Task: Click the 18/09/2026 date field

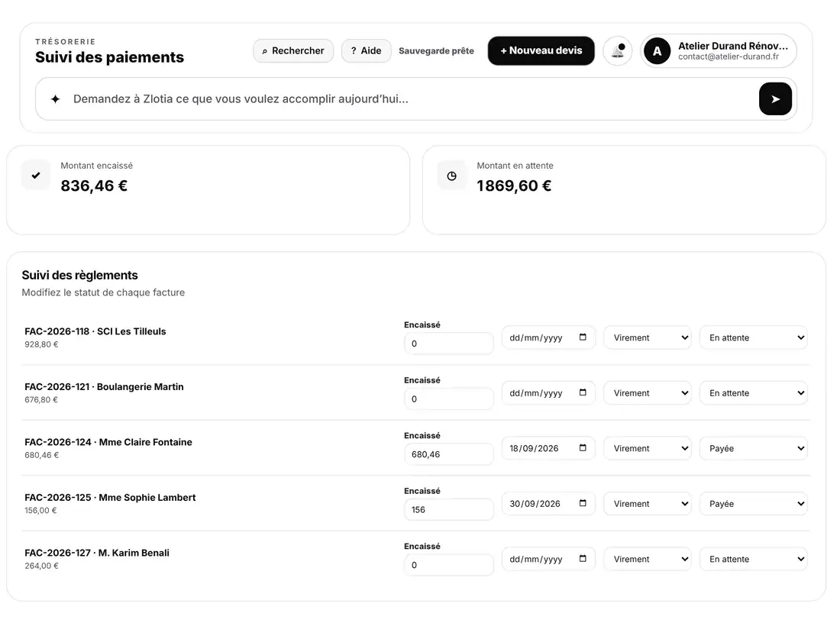Action: [x=548, y=448]
